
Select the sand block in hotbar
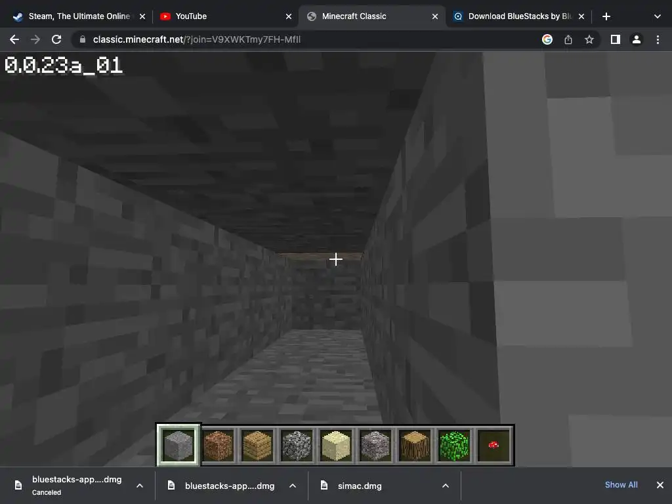(336, 446)
